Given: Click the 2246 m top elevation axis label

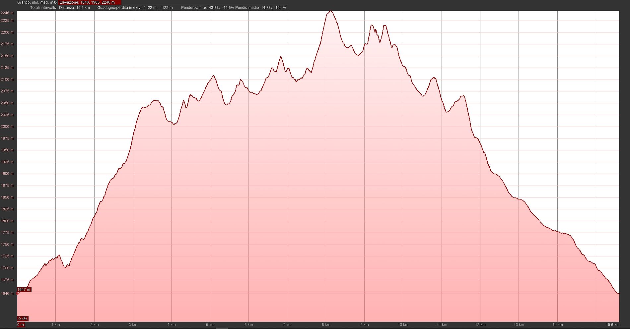Looking at the screenshot, I should 7,13.
